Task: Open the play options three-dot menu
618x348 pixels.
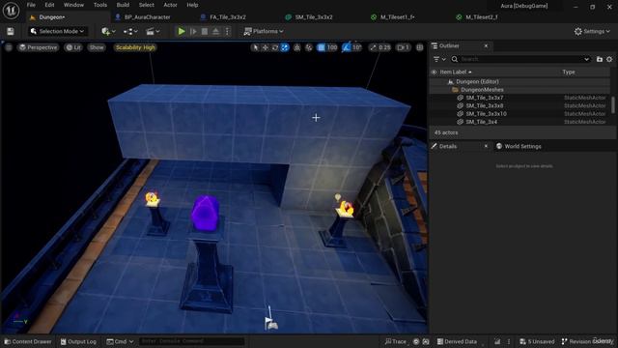Action: (x=227, y=31)
